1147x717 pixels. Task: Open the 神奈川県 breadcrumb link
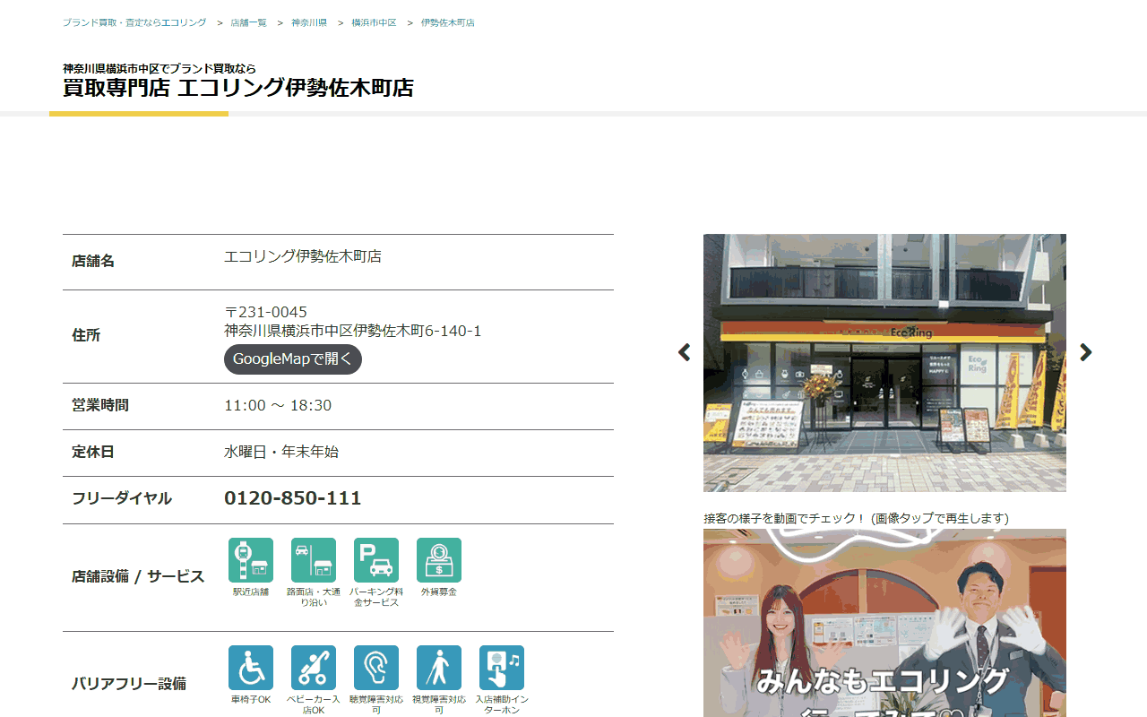tap(309, 22)
